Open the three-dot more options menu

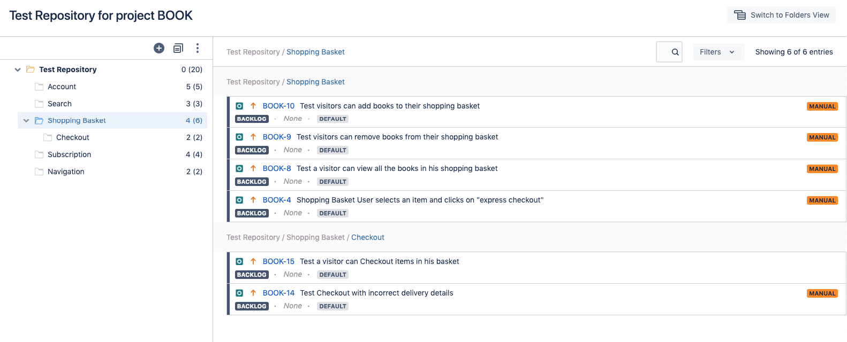point(198,48)
